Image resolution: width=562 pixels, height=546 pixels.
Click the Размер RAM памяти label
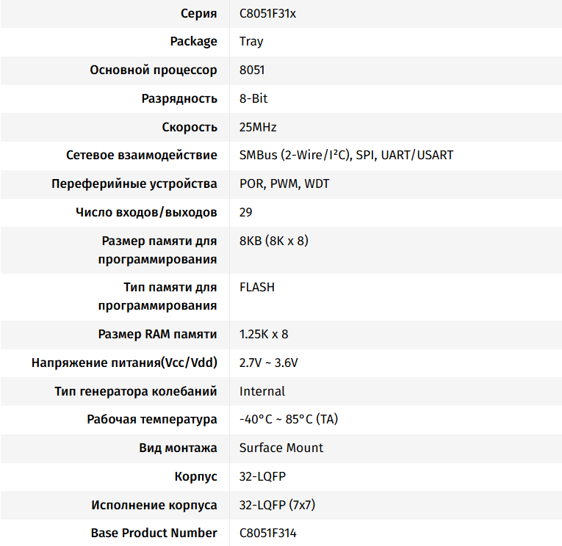[x=157, y=335]
